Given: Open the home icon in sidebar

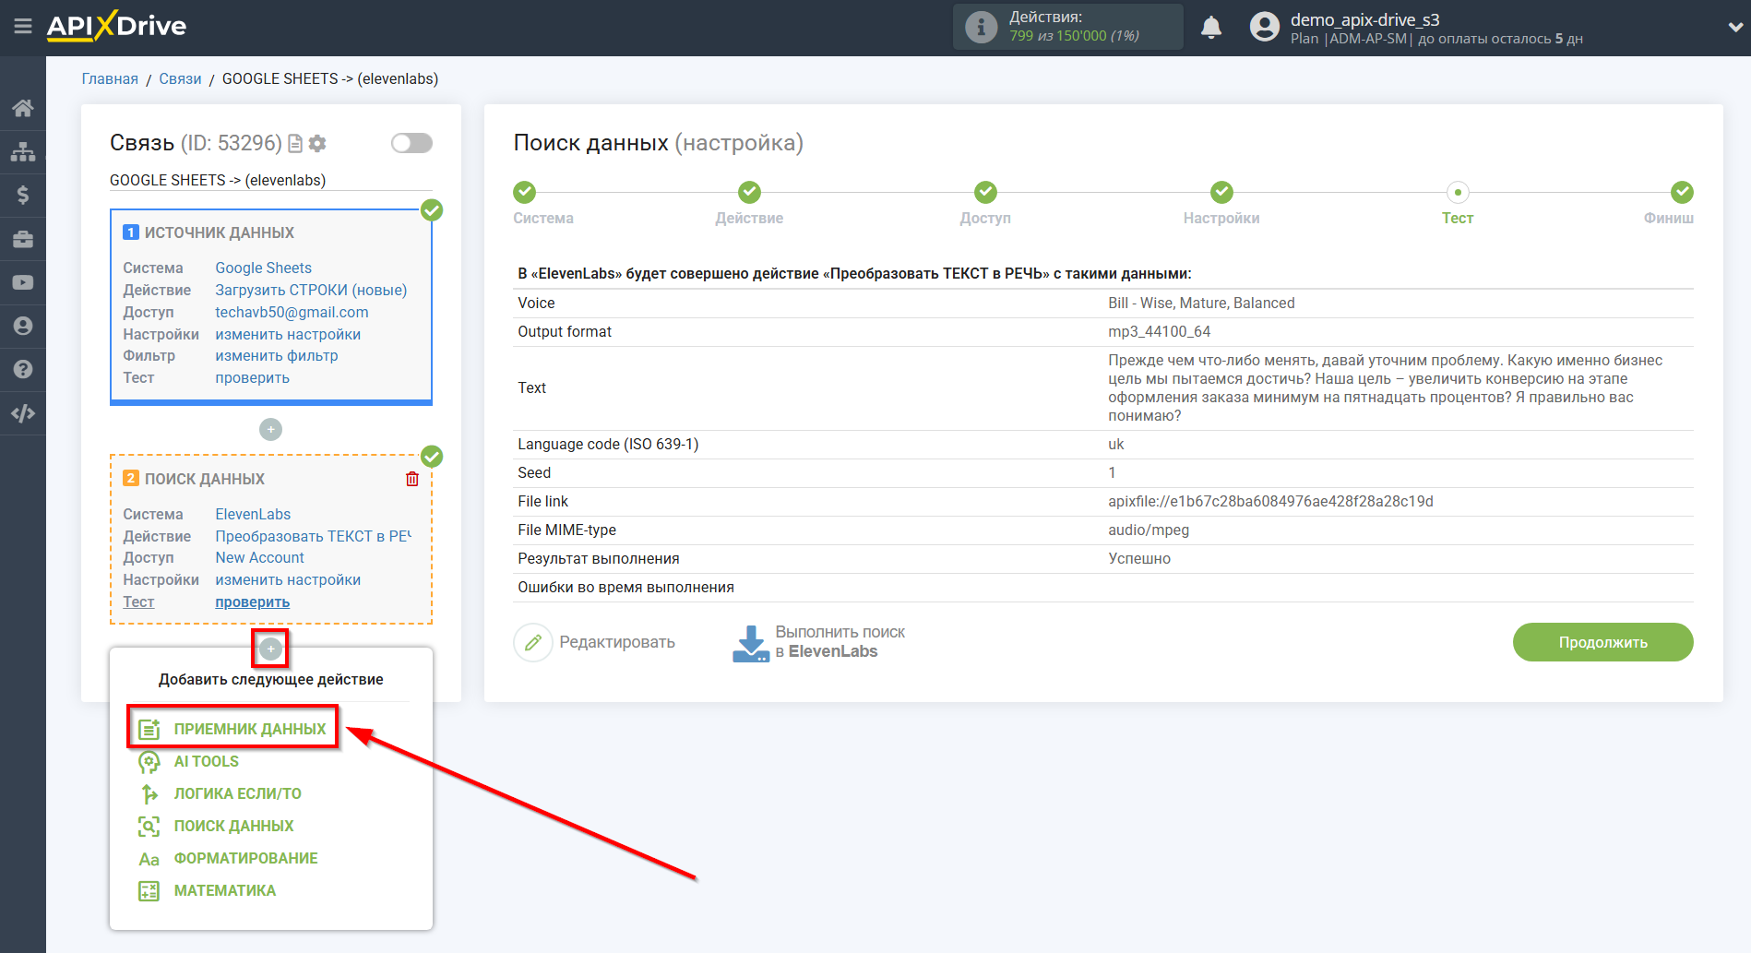Looking at the screenshot, I should 23,108.
